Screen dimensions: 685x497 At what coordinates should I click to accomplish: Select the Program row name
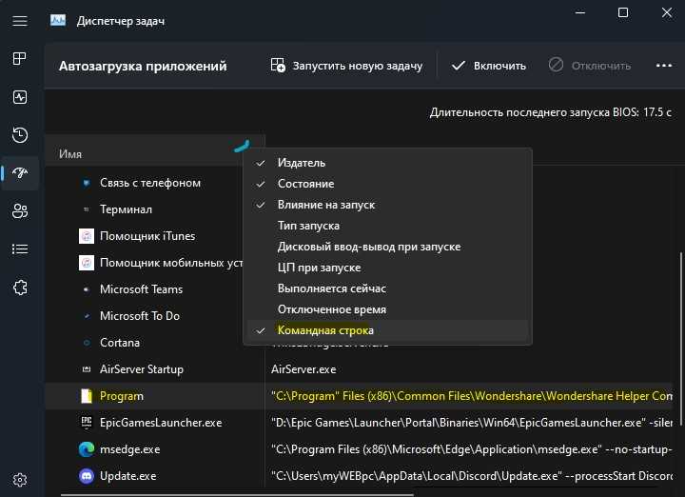coord(122,396)
